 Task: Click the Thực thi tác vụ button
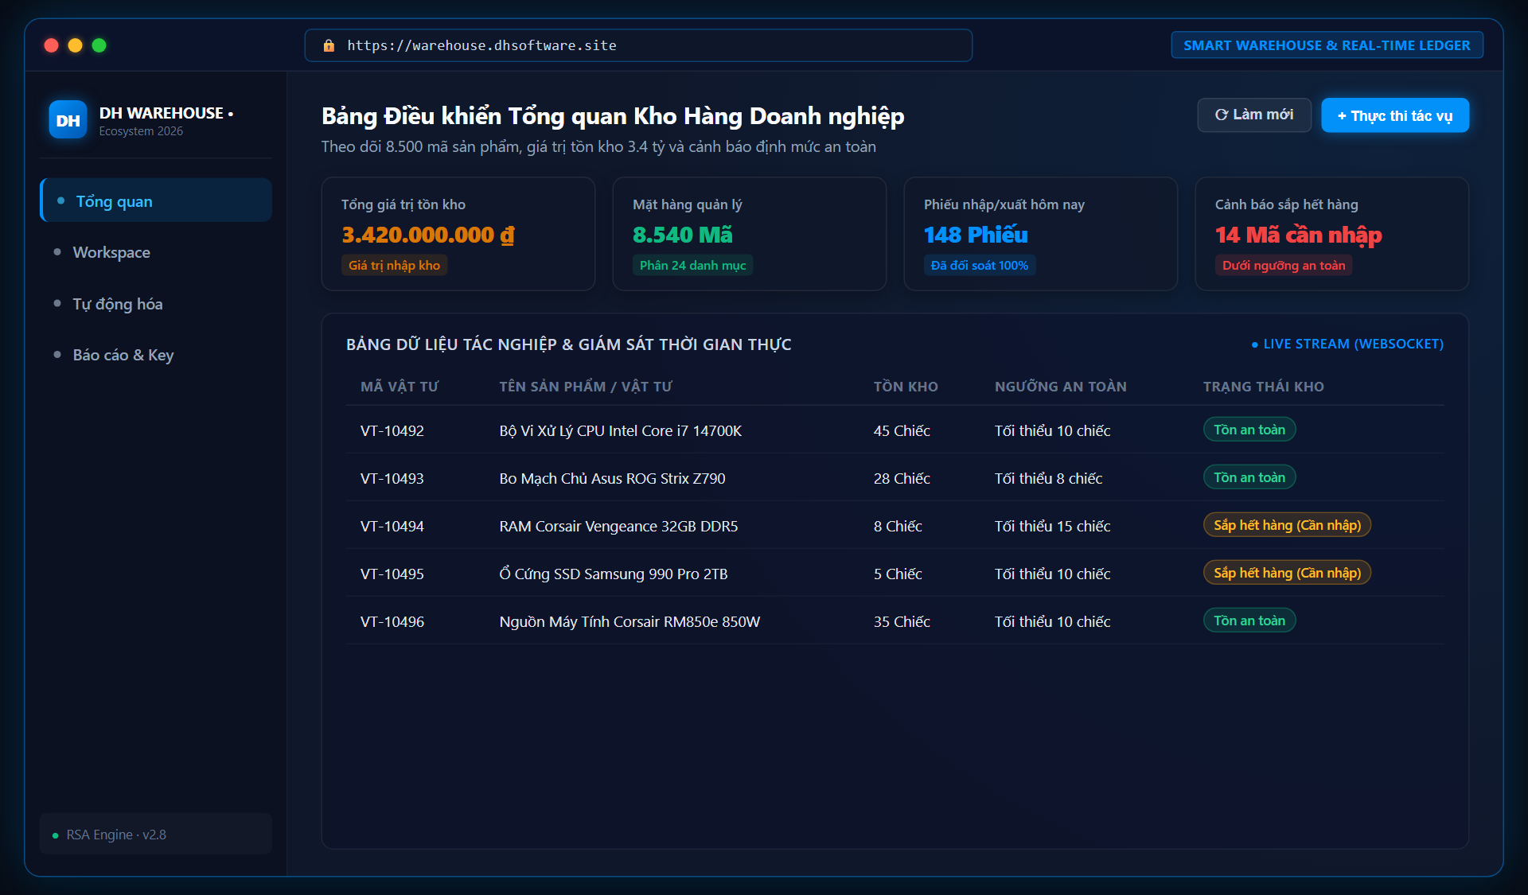(x=1395, y=115)
